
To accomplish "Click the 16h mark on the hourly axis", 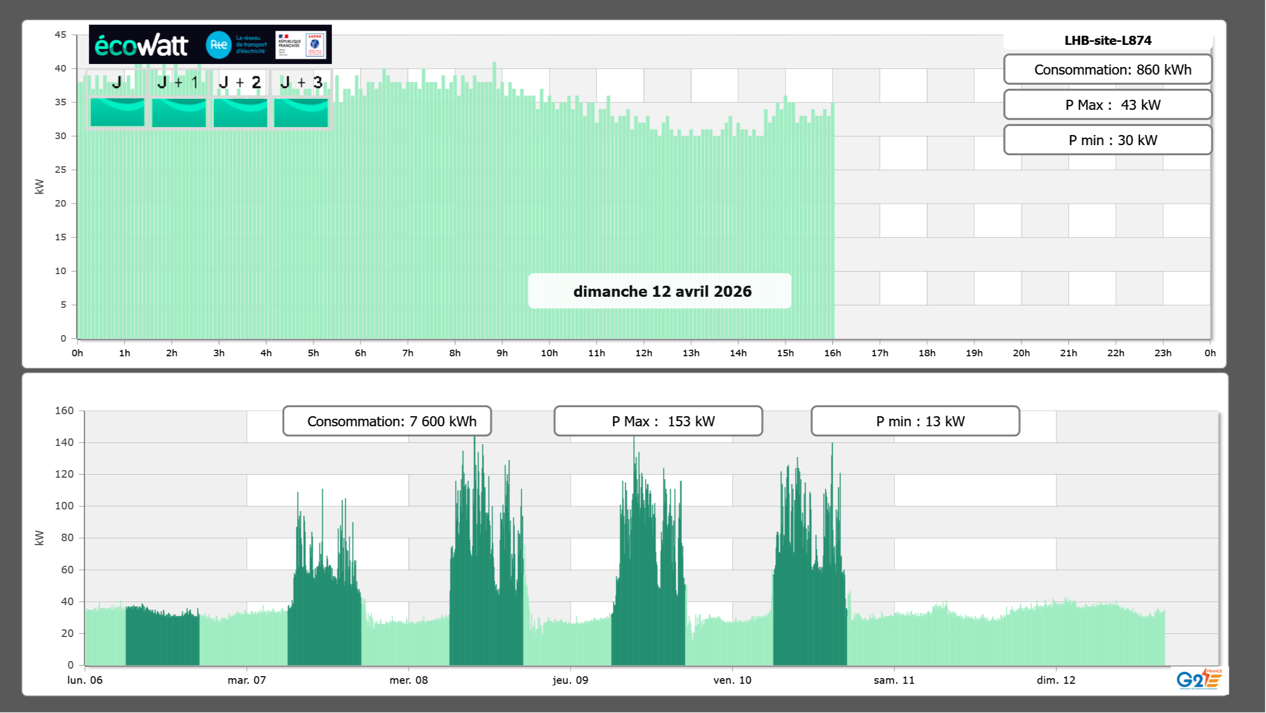I will [x=832, y=353].
